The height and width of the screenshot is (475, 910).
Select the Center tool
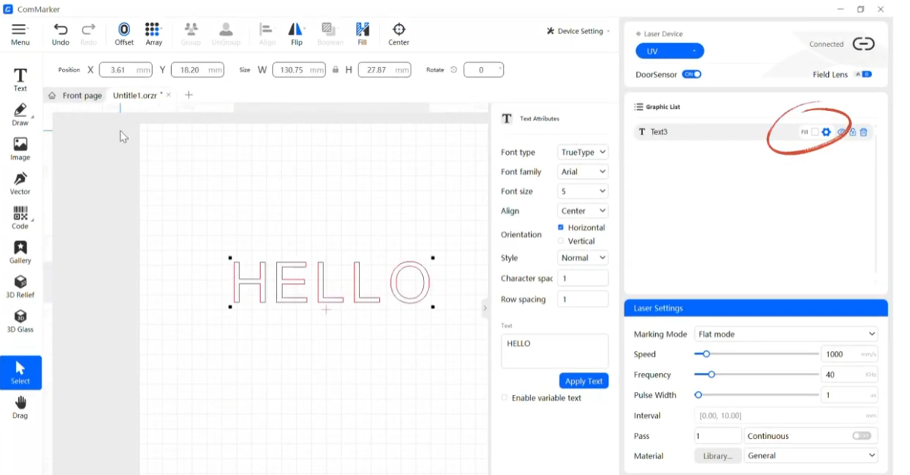pyautogui.click(x=399, y=32)
